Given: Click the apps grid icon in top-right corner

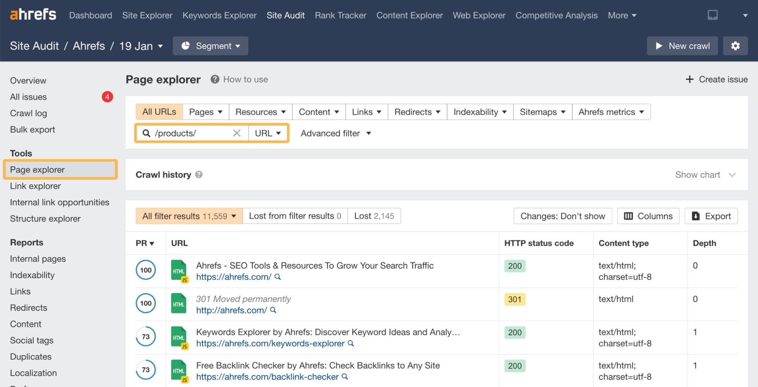Looking at the screenshot, I should click(713, 14).
